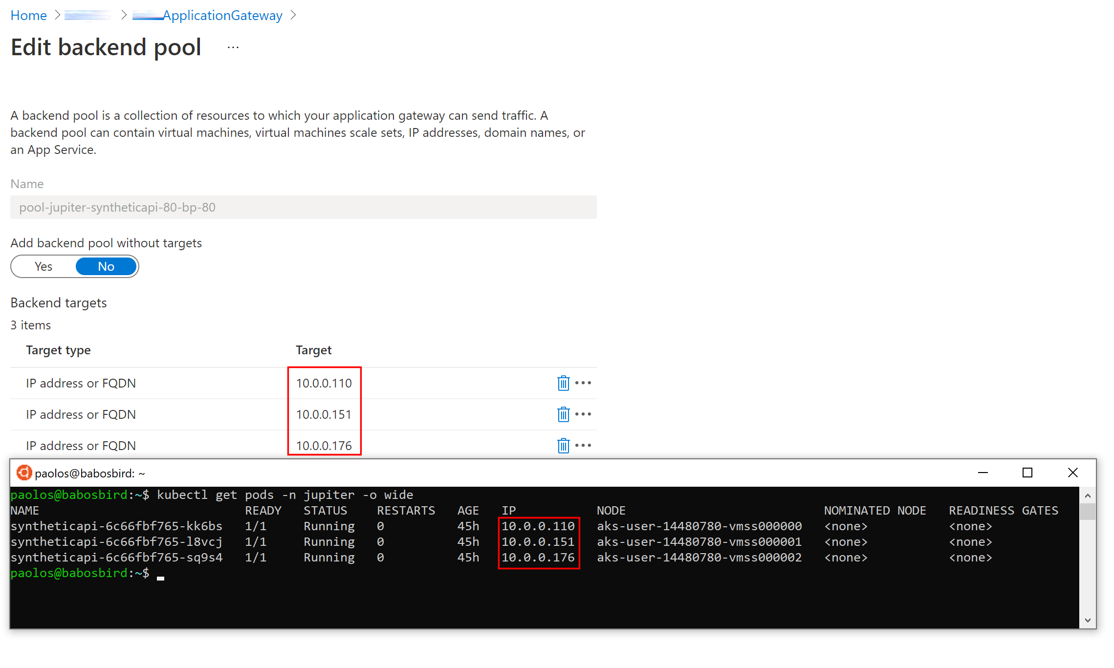This screenshot has height=668, width=1114.
Task: Open more options for 10.0.0.151 row
Action: click(583, 414)
